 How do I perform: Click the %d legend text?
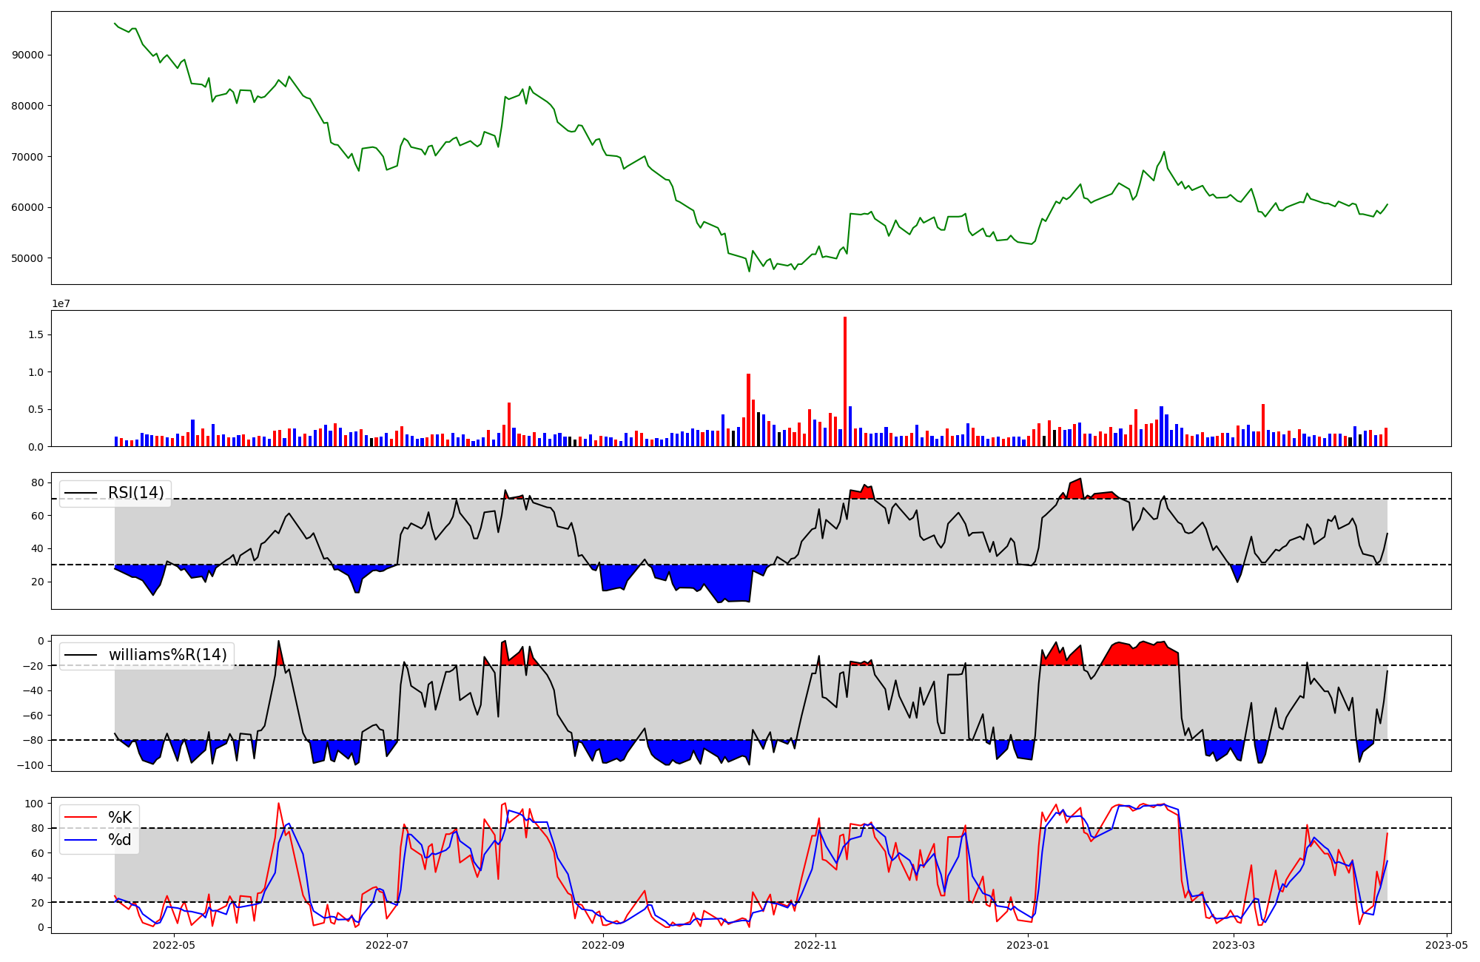point(120,840)
